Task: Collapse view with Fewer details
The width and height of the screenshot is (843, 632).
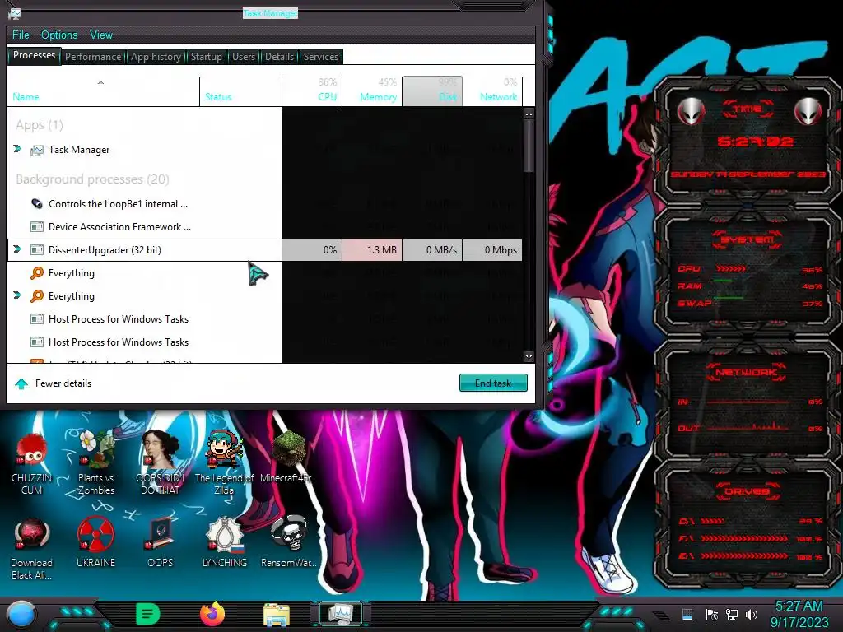Action: click(53, 383)
